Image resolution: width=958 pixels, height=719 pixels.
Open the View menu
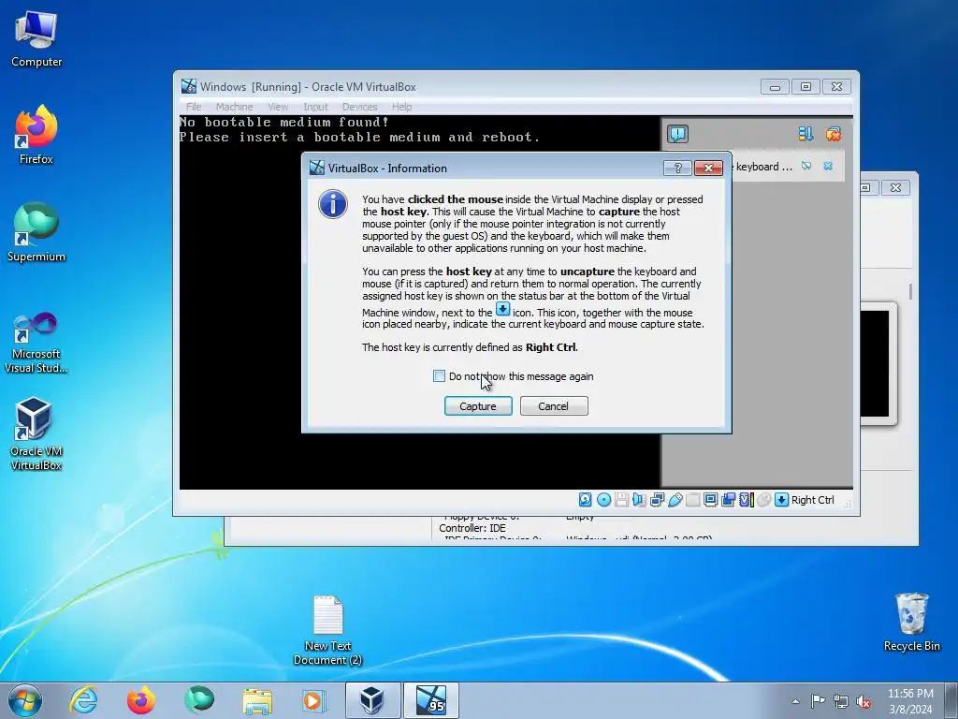click(x=278, y=107)
